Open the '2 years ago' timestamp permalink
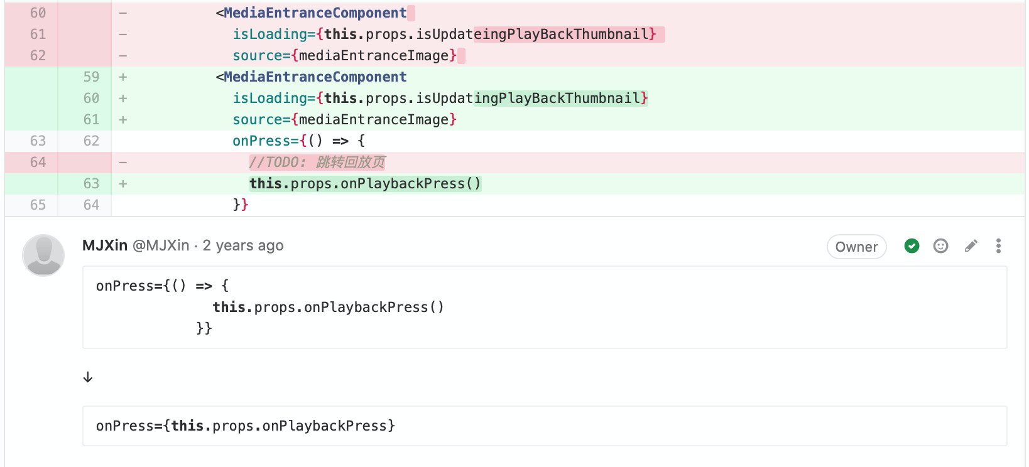This screenshot has width=1029, height=467. click(x=243, y=245)
